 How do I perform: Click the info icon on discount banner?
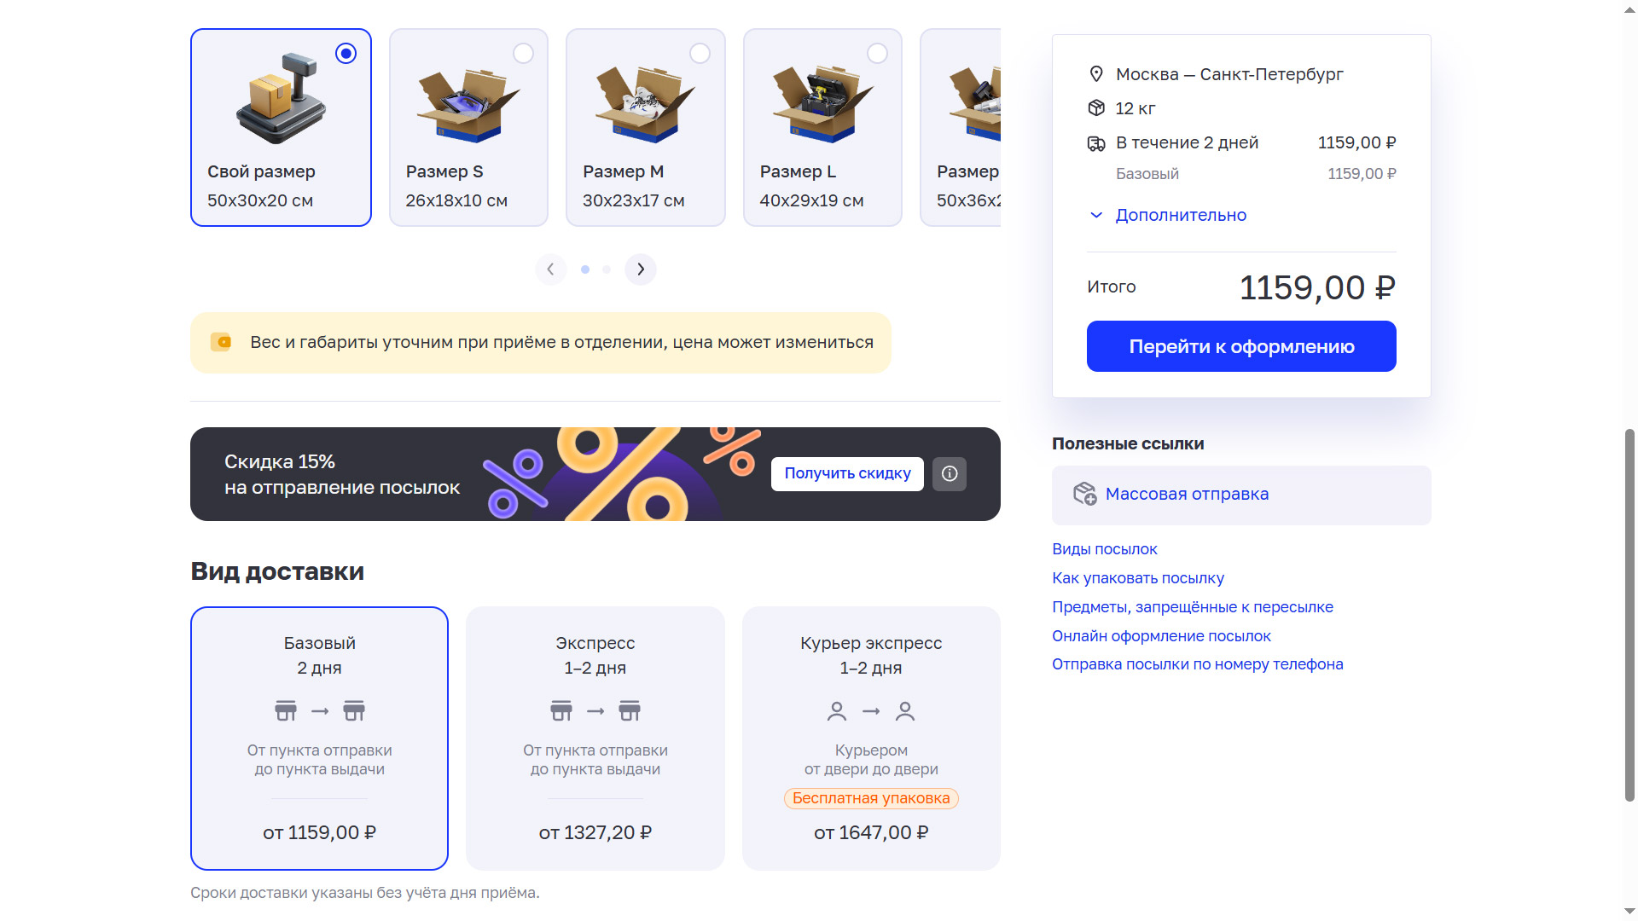coord(950,474)
